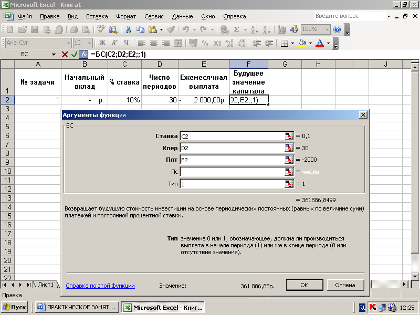
Task: Click the Undo arrow icon
Action: point(186,29)
